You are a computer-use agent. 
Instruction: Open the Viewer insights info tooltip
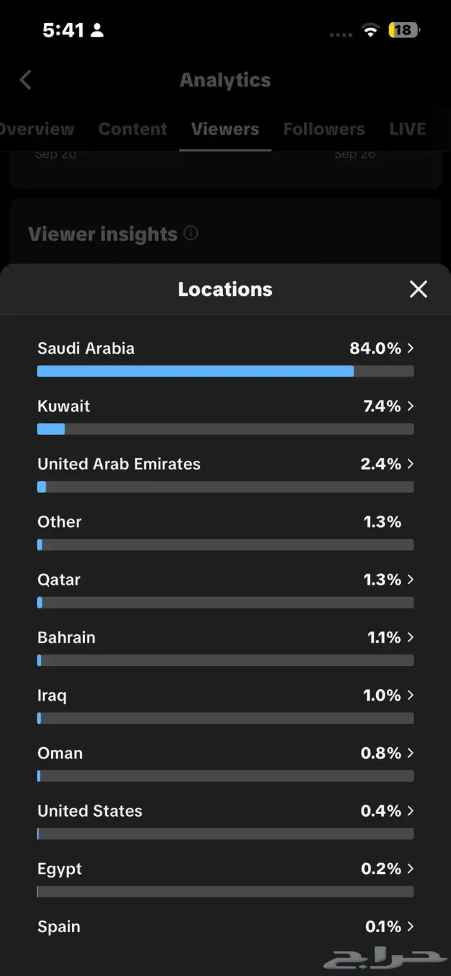[191, 234]
